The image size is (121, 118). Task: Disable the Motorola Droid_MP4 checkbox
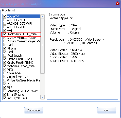tap(5, 66)
